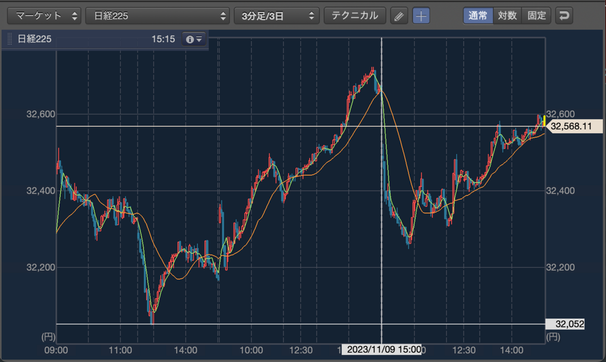Click the 15:15 time in legend
The height and width of the screenshot is (362, 606).
(x=163, y=39)
